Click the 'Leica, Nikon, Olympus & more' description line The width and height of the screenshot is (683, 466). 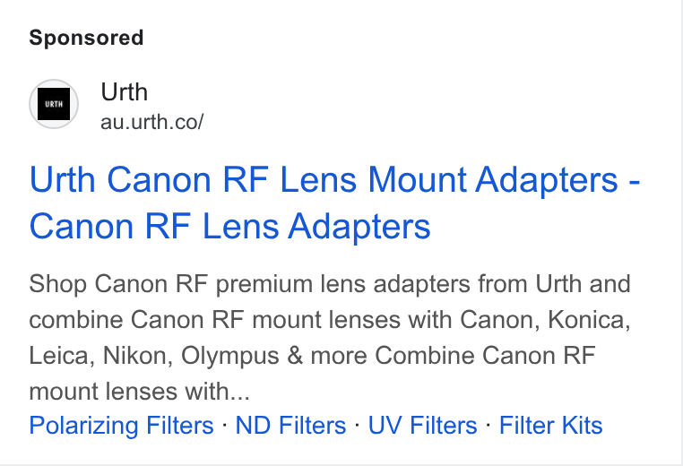[312, 356]
